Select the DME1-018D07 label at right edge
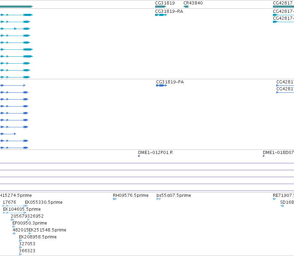Screen dimensions: 294x256 (278, 153)
